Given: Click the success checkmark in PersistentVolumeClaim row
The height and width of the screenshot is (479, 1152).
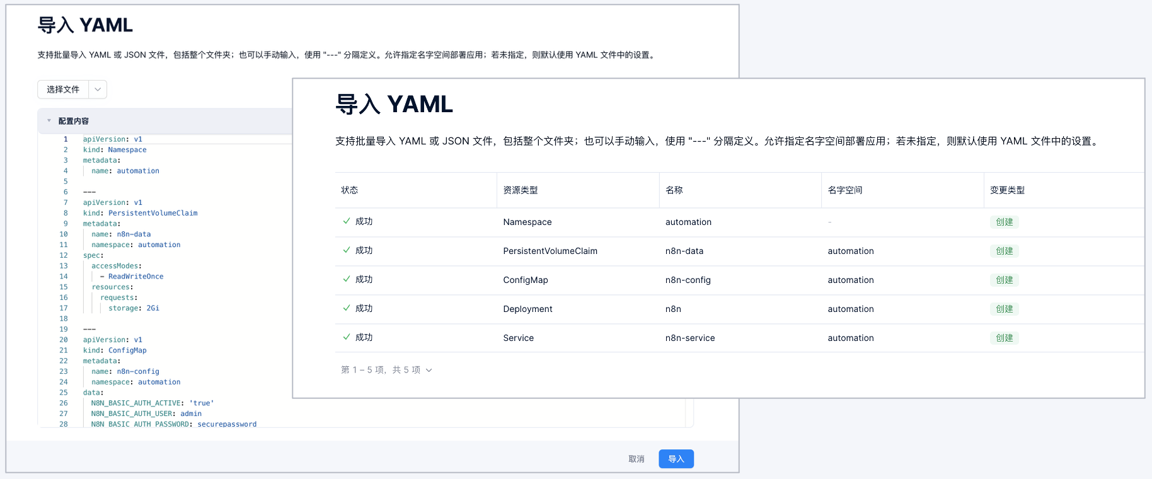Looking at the screenshot, I should (347, 250).
